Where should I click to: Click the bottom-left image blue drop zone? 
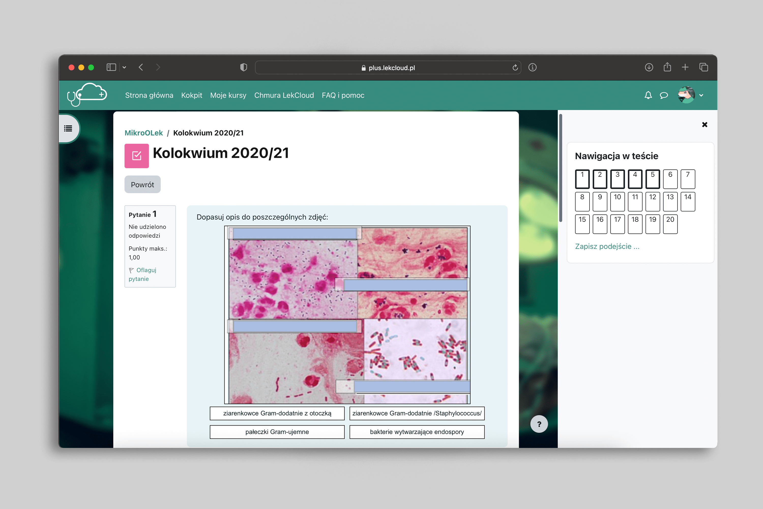pyautogui.click(x=295, y=326)
